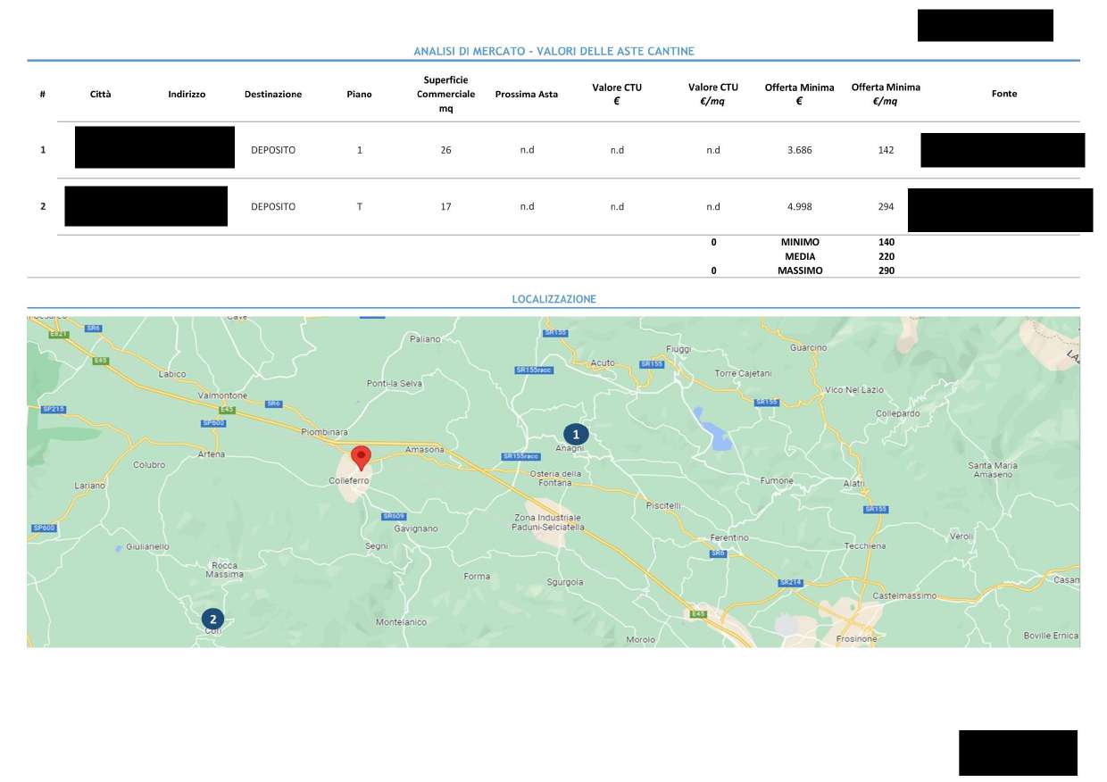Click the SR609 road shield on the map

394,516
